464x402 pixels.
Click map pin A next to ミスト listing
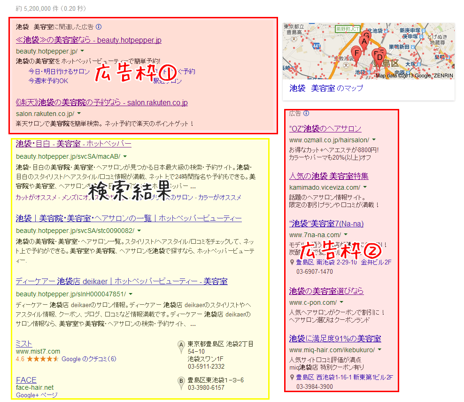tap(181, 347)
